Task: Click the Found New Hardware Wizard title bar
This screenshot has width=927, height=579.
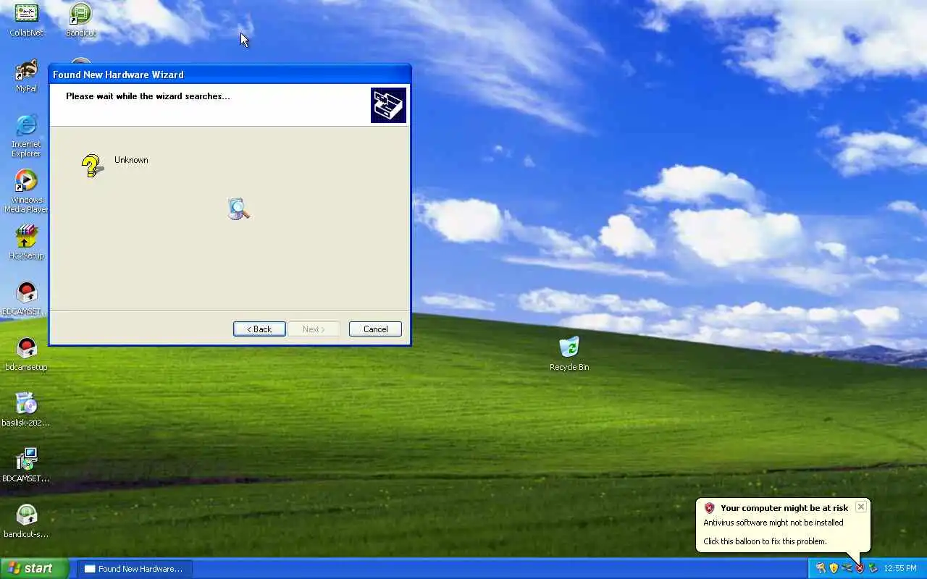Action: (230, 75)
